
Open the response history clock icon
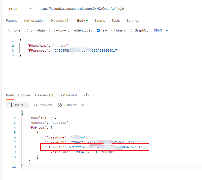pos(87,95)
